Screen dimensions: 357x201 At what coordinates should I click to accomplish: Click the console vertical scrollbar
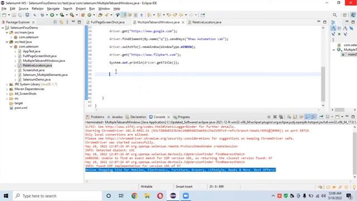tap(355, 151)
